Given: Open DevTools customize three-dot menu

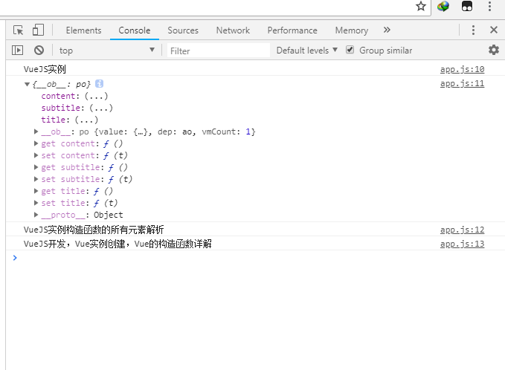Looking at the screenshot, I should coord(473,30).
